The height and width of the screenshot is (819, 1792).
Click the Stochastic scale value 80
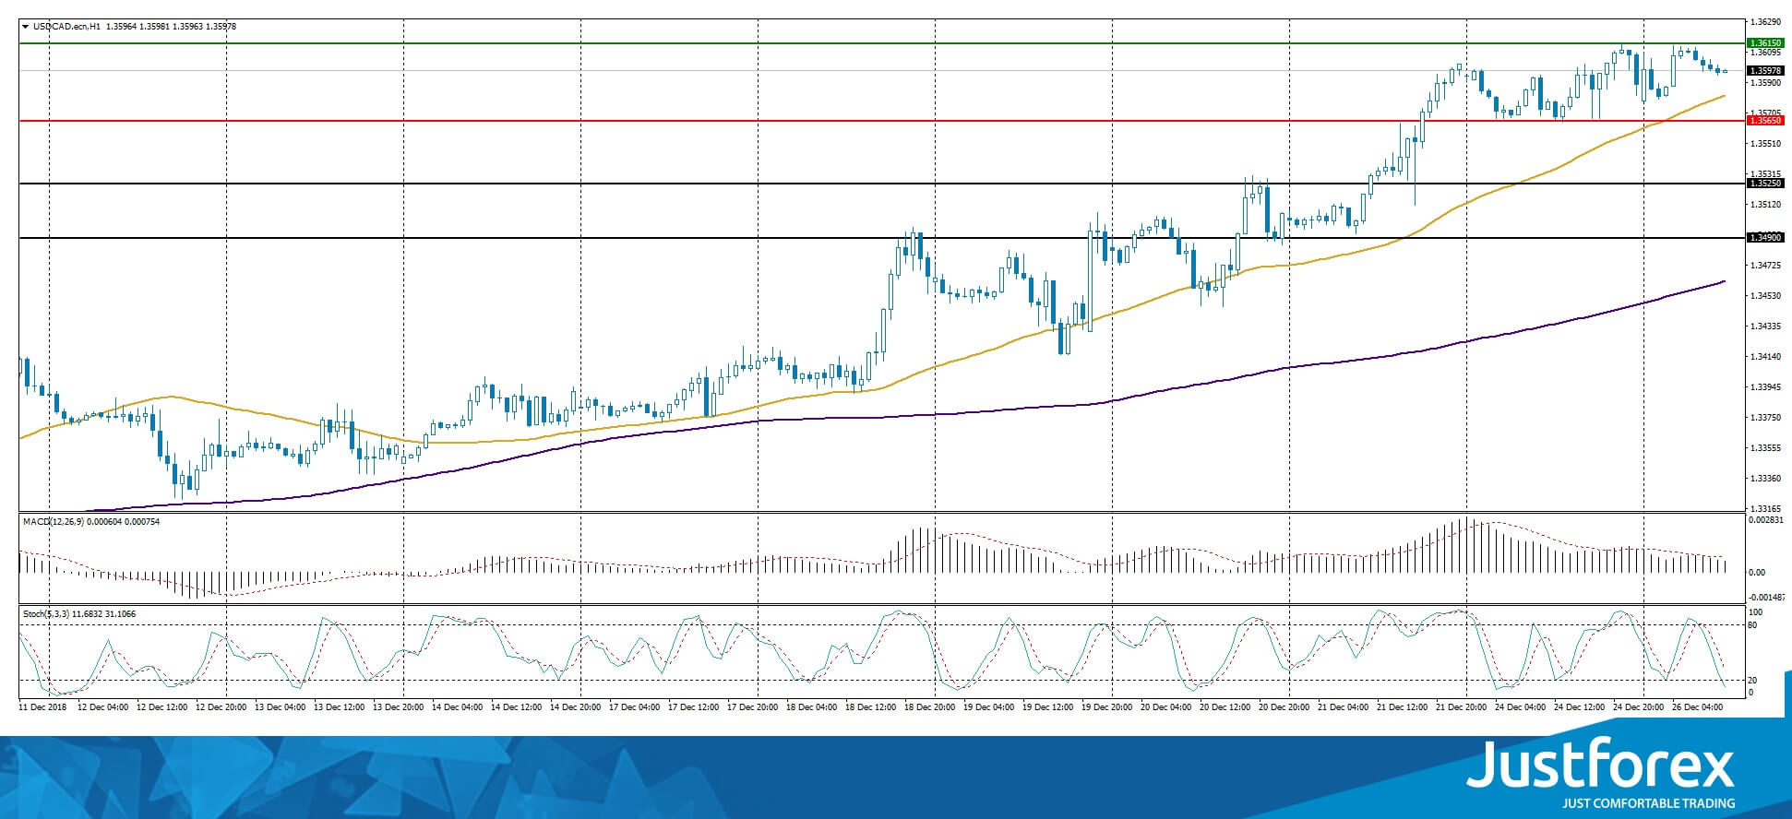(1753, 625)
